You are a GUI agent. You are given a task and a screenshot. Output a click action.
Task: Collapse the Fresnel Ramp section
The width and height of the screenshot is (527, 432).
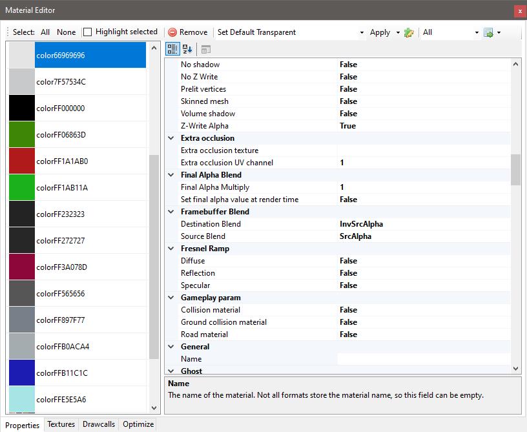coord(171,248)
